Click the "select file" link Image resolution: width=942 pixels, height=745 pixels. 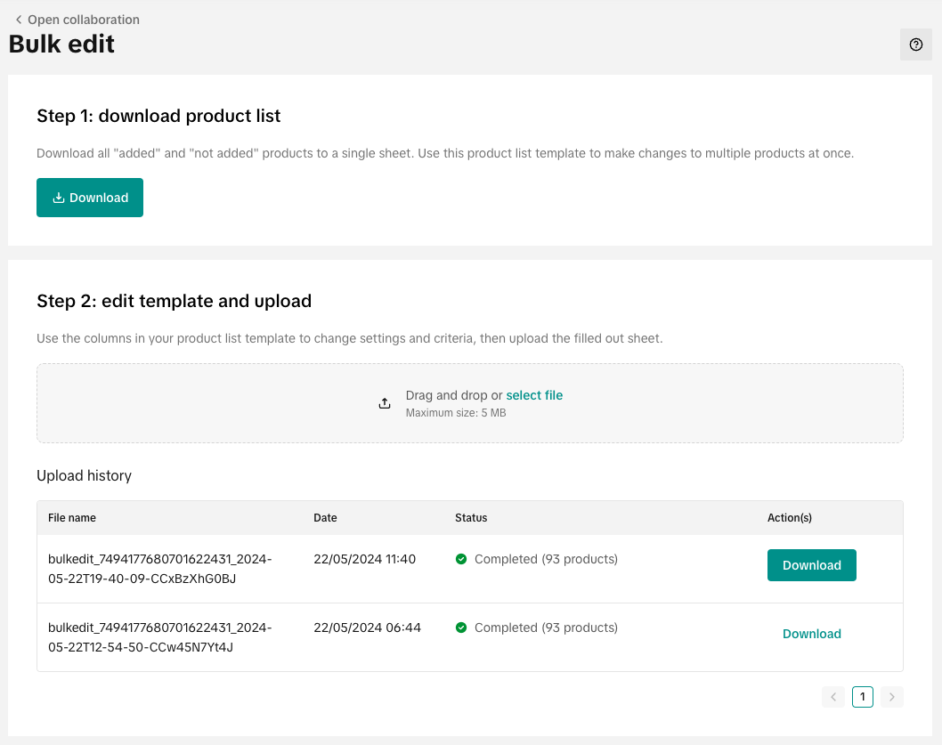click(534, 395)
